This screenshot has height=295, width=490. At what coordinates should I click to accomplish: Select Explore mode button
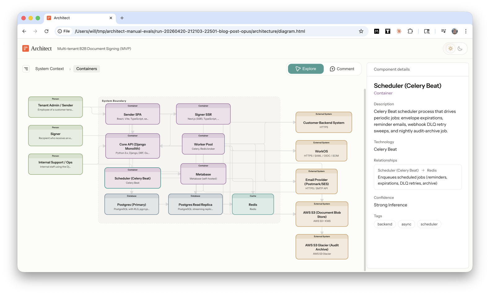pyautogui.click(x=306, y=69)
